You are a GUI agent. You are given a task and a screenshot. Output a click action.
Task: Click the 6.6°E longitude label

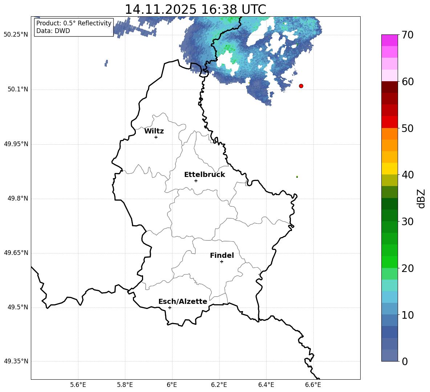(313, 385)
